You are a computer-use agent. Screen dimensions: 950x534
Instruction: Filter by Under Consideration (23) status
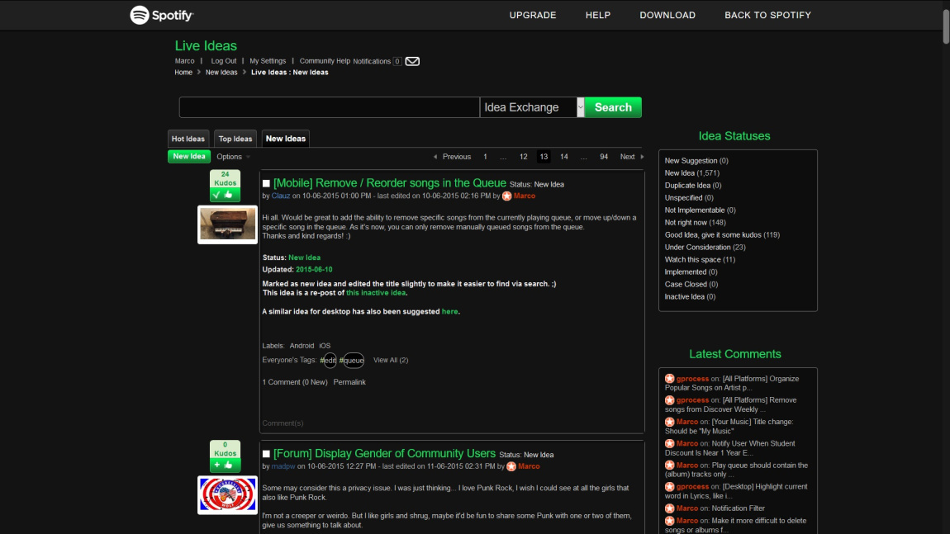705,247
